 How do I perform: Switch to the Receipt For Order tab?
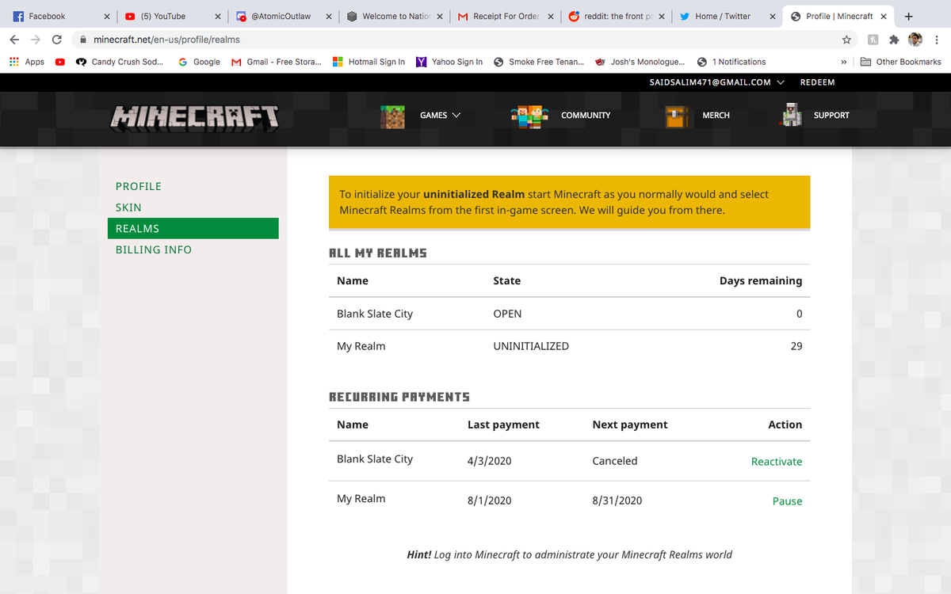point(504,16)
